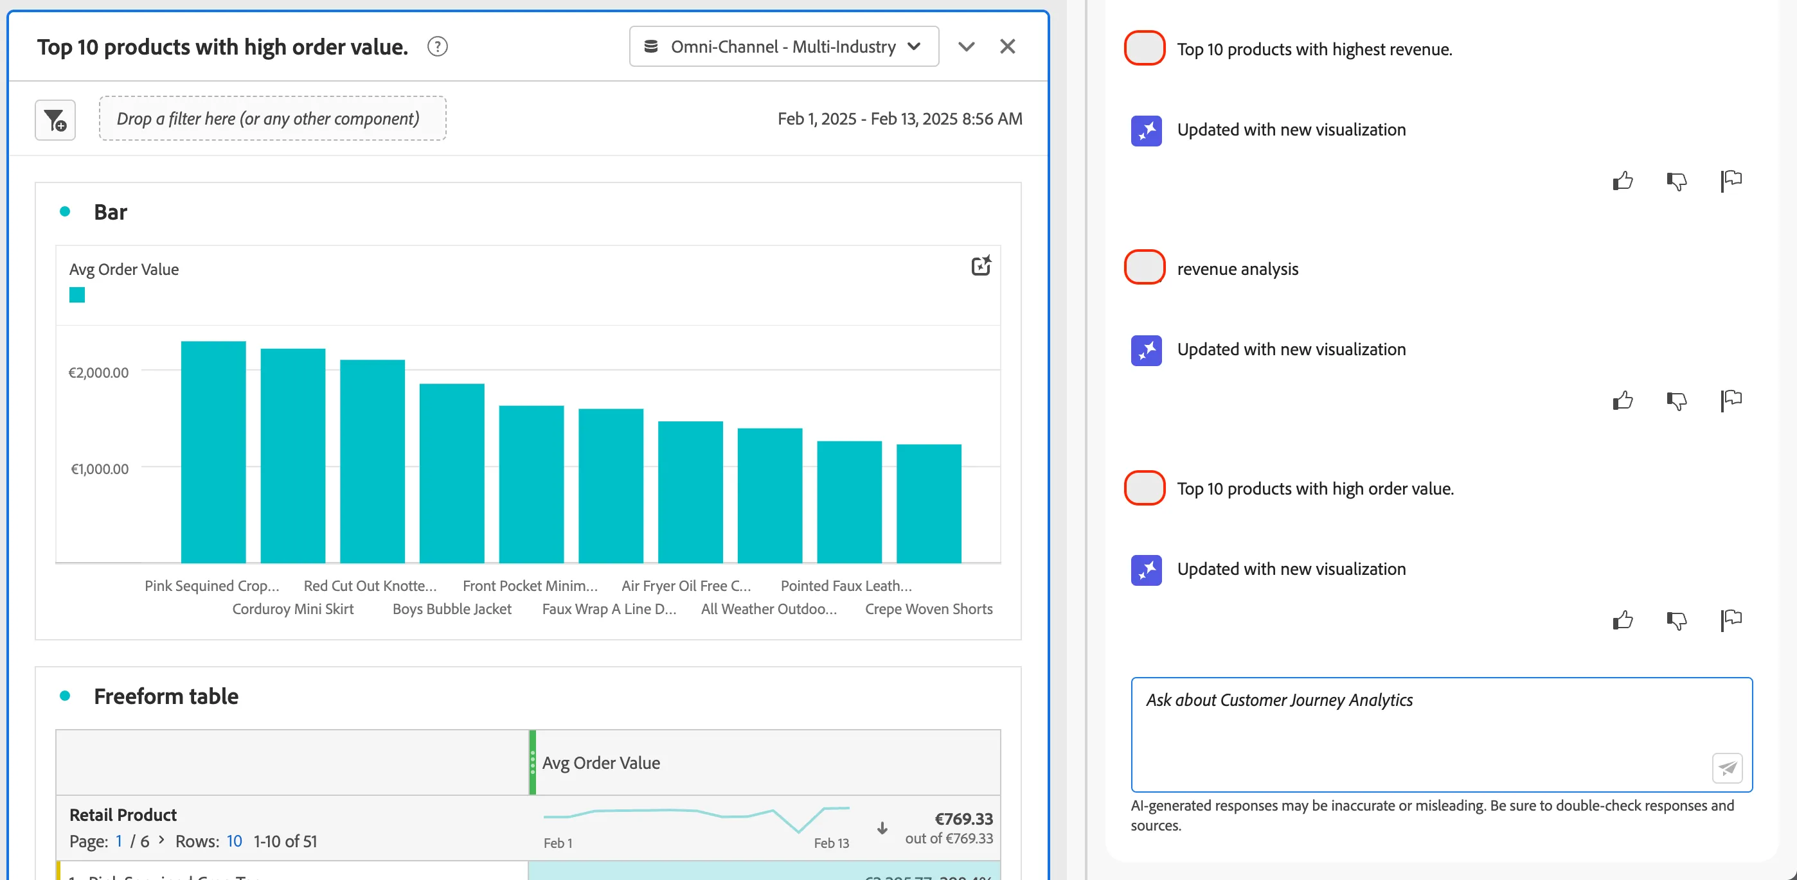The image size is (1797, 880).
Task: Close the Top 10 products panel
Action: click(x=1006, y=47)
